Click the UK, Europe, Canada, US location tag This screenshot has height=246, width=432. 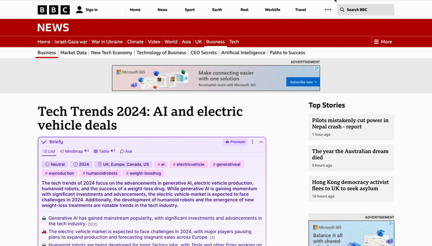pos(123,164)
